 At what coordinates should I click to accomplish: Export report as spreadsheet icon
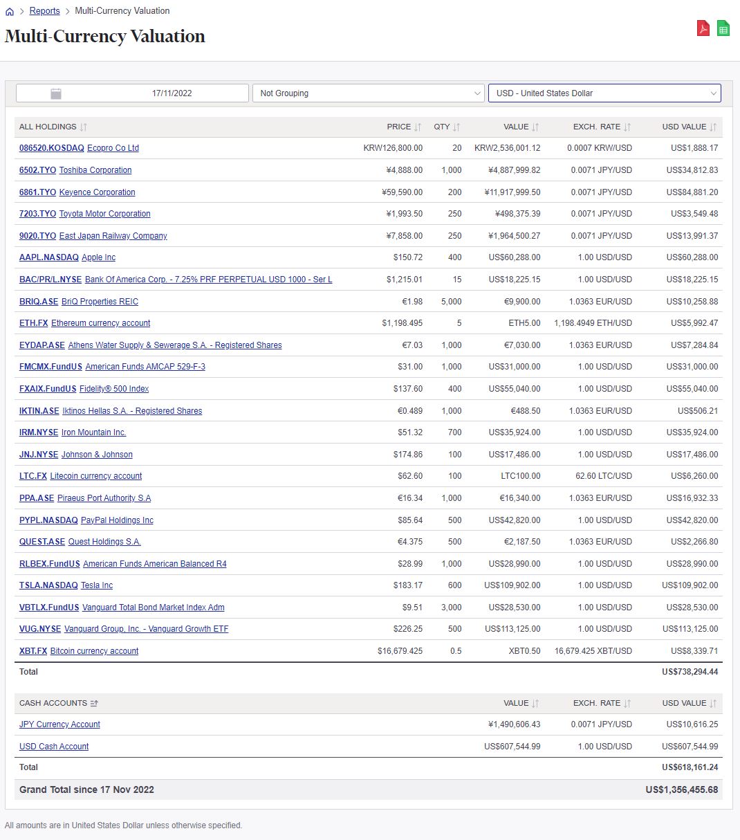(x=723, y=28)
